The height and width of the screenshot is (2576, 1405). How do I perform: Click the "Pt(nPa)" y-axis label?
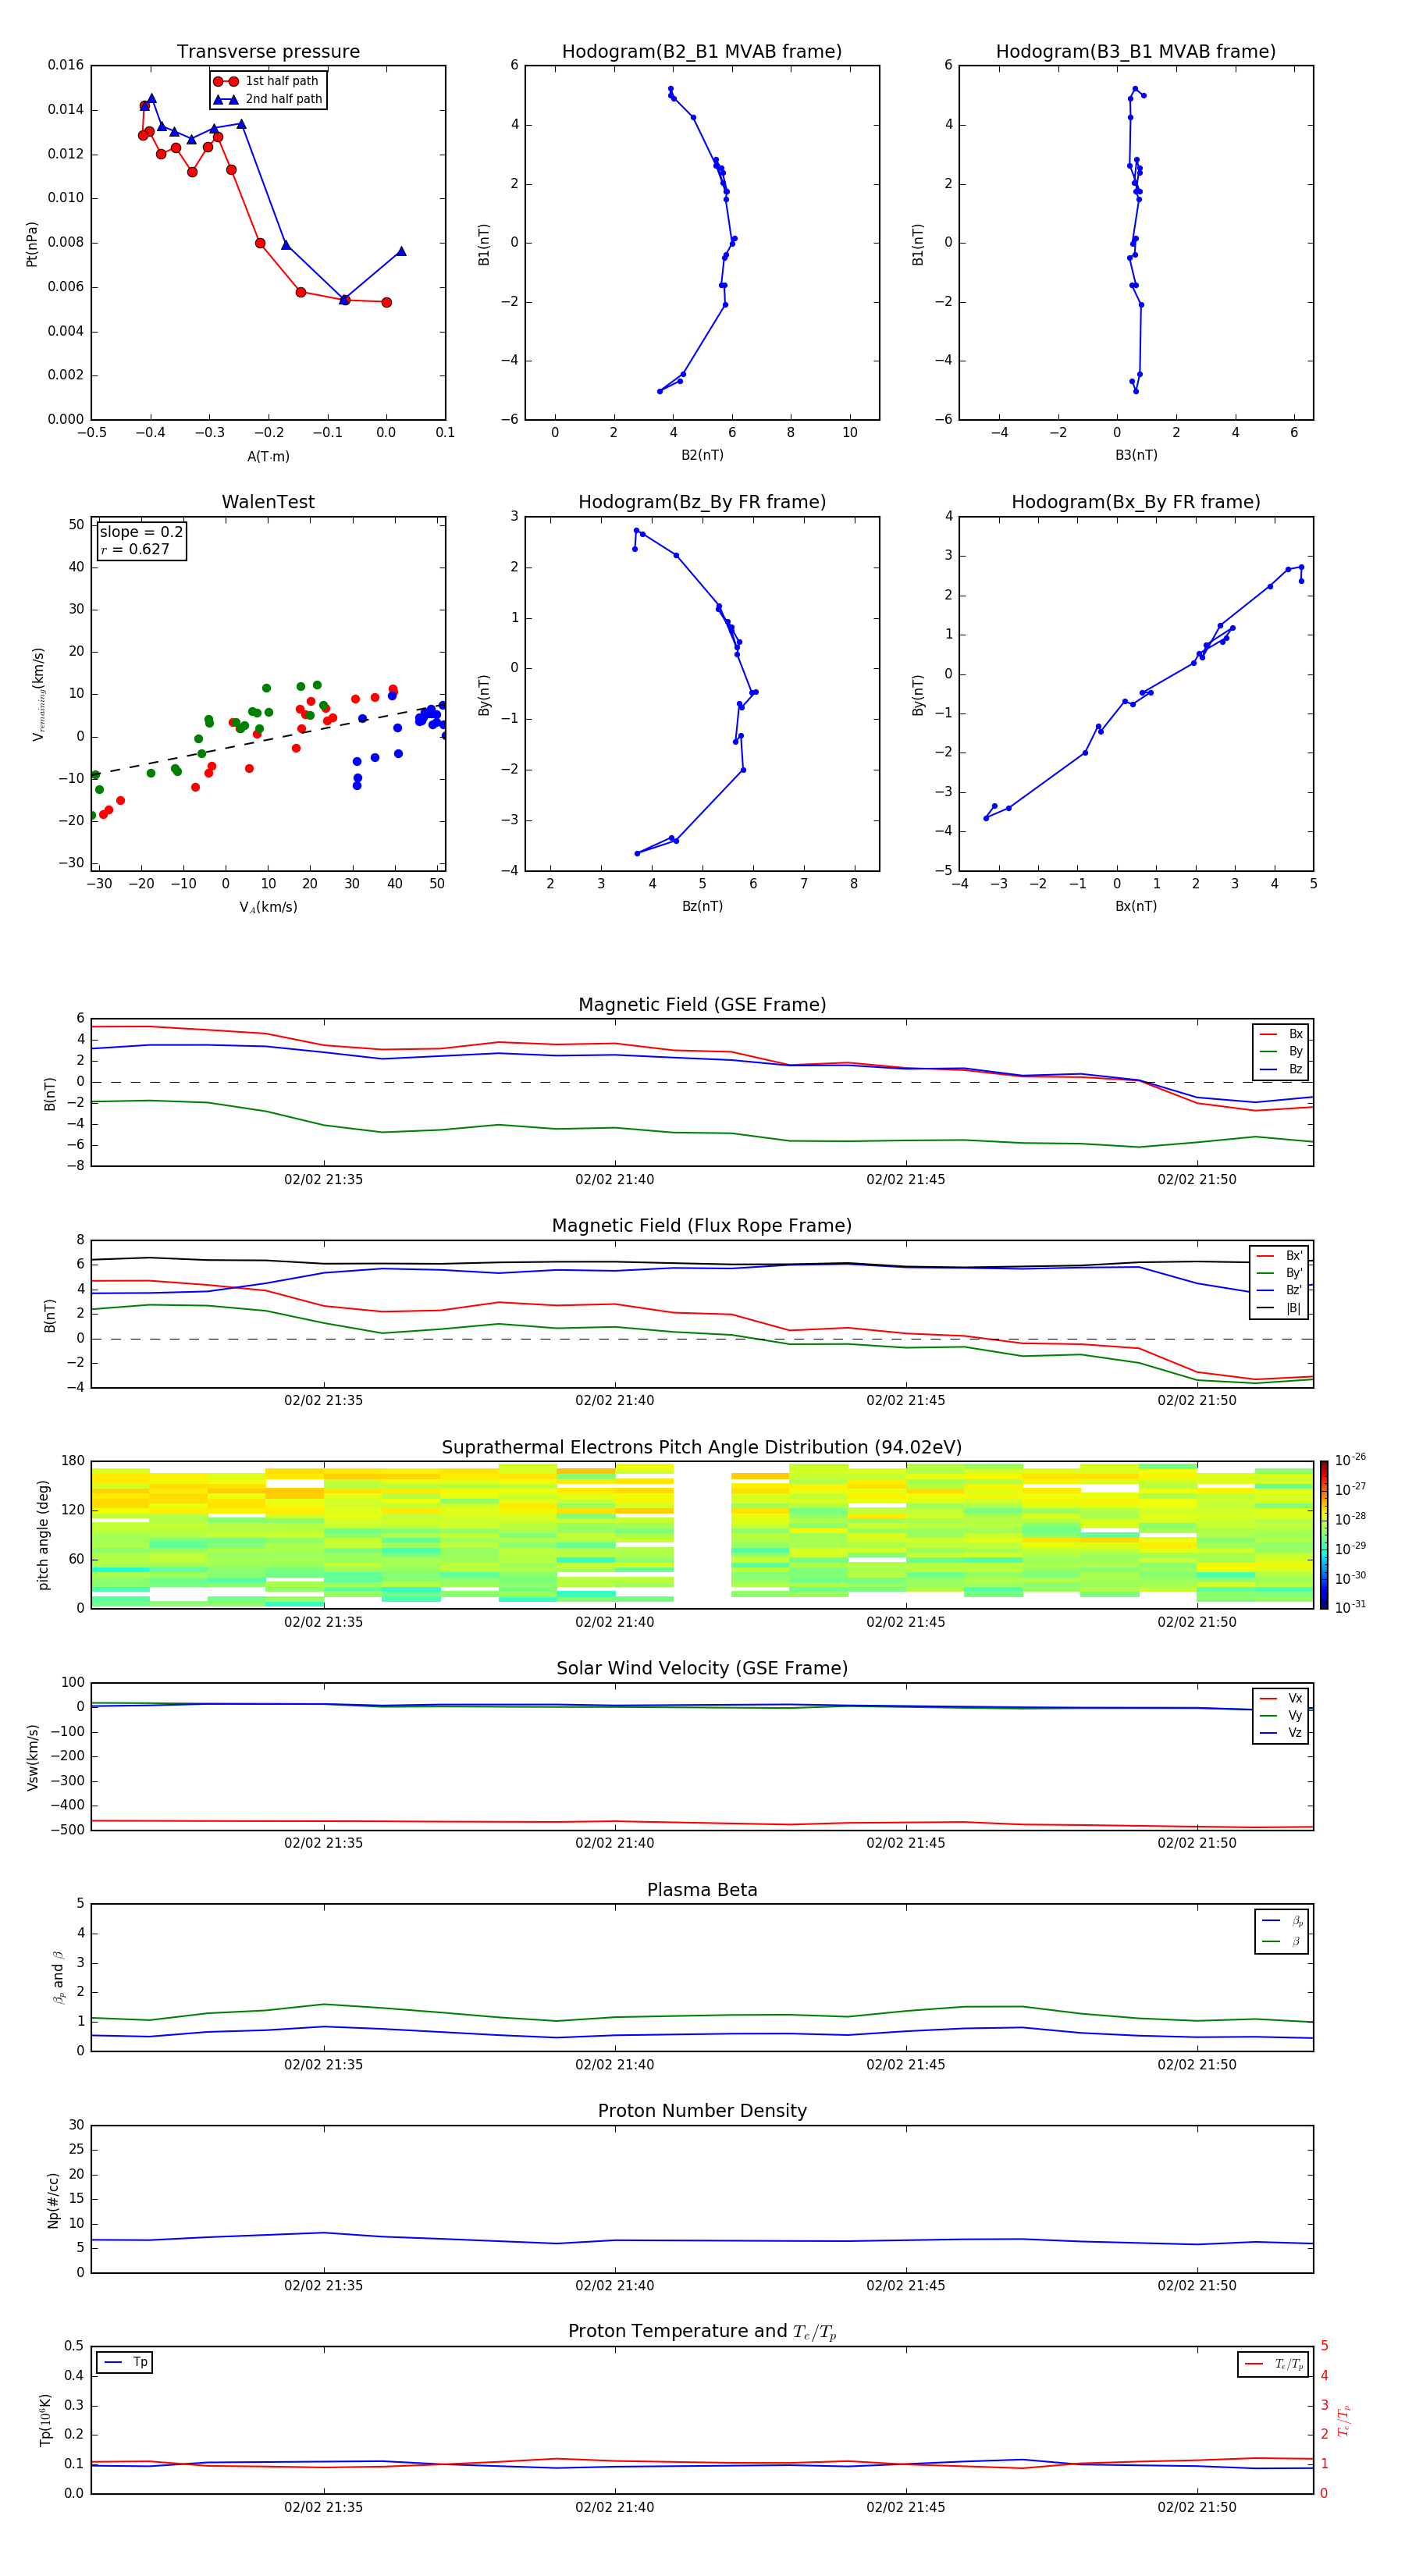pos(32,243)
